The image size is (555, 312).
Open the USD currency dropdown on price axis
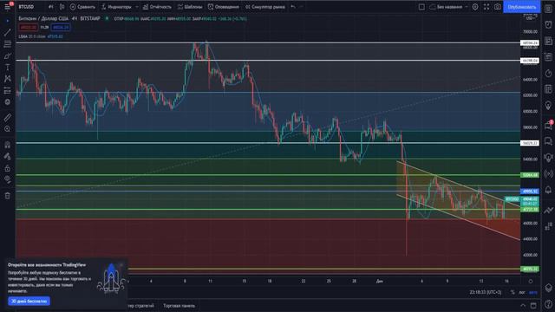[531, 17]
